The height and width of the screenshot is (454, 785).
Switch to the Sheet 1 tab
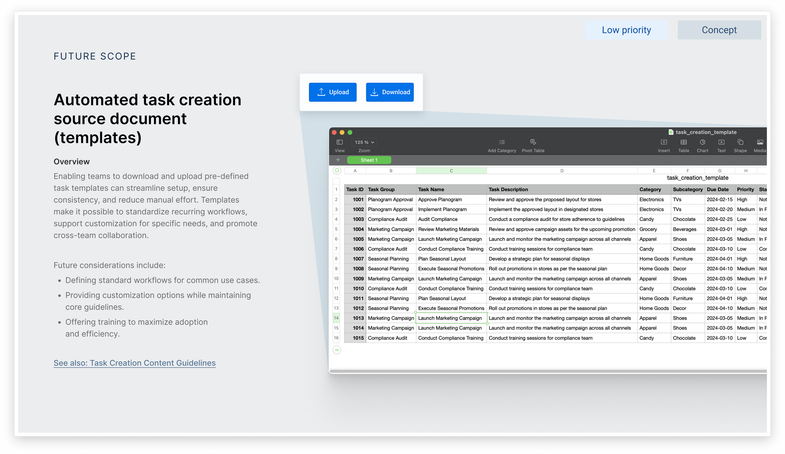[369, 160]
